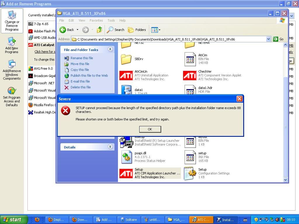Select the issetup InstallShield launcher

[150, 142]
